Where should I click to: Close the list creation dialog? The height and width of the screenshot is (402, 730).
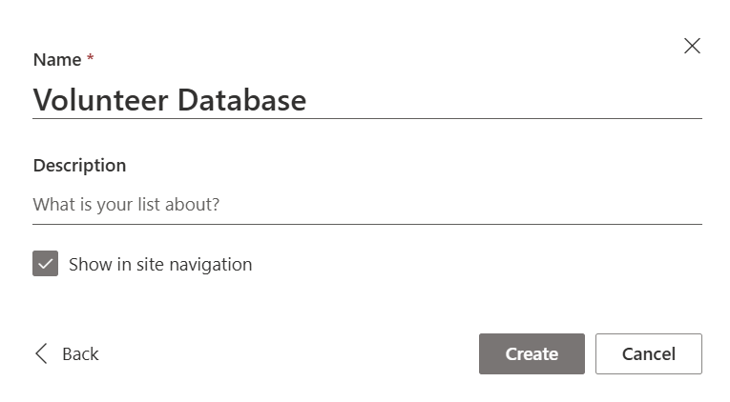coord(692,46)
